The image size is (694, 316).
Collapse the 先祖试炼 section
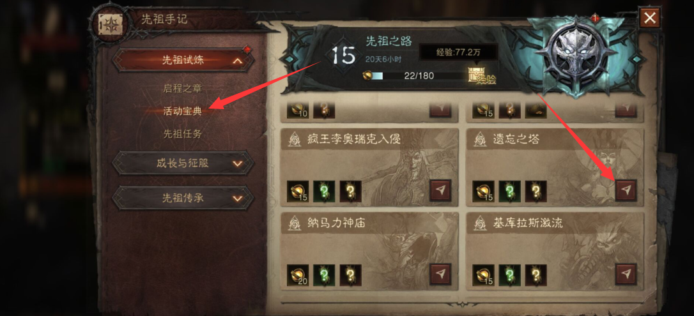tap(183, 61)
